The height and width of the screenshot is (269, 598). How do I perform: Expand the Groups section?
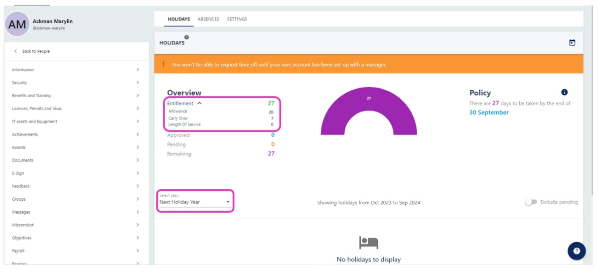(x=76, y=199)
